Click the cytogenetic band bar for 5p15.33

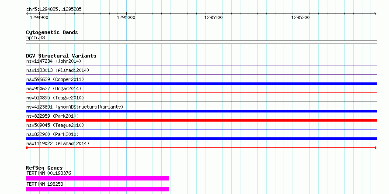(201, 42)
